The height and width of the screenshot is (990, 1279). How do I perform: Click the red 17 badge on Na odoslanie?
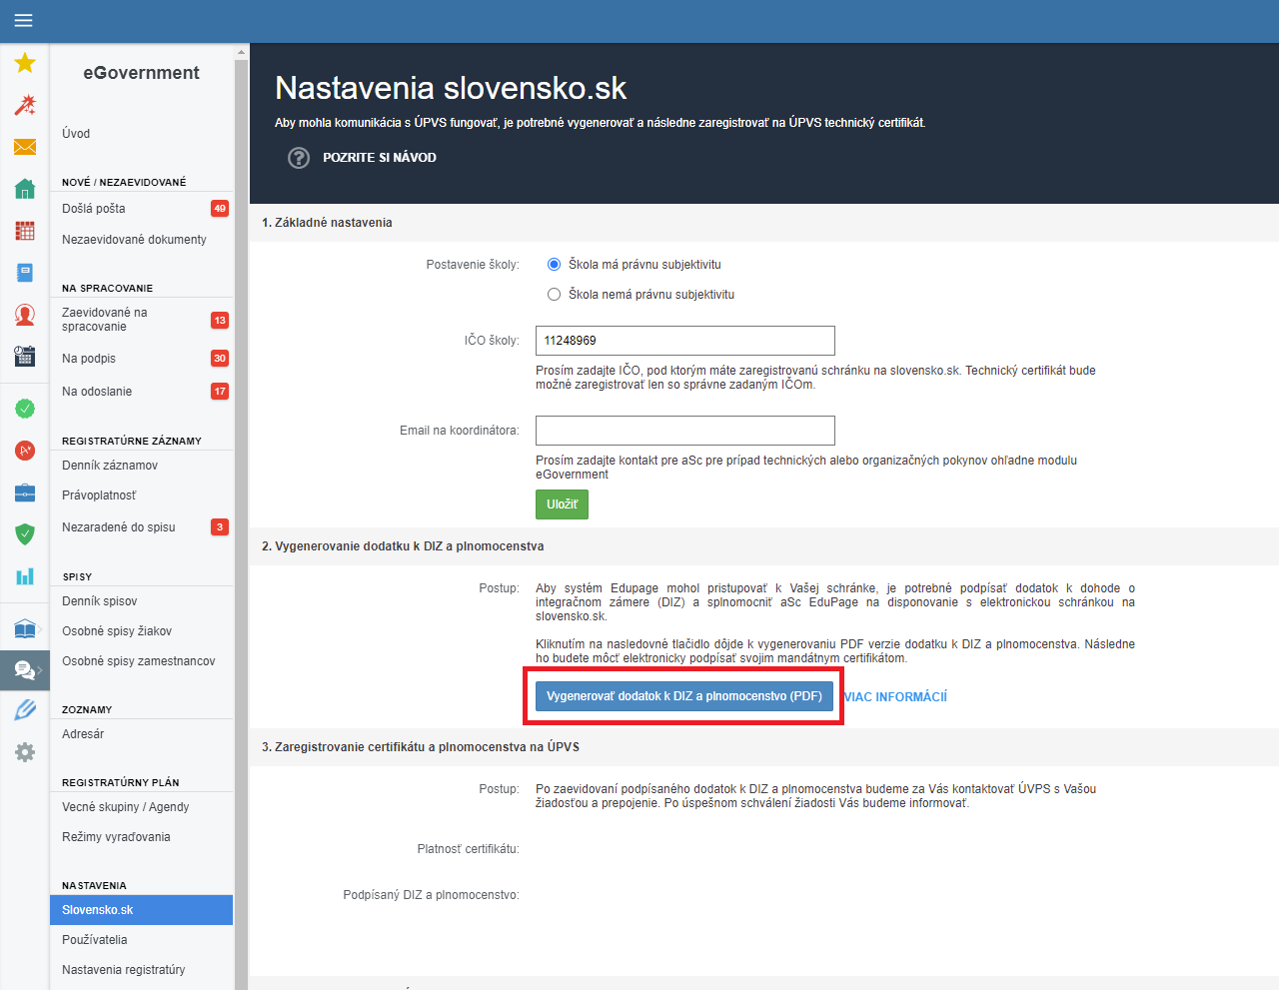(220, 392)
